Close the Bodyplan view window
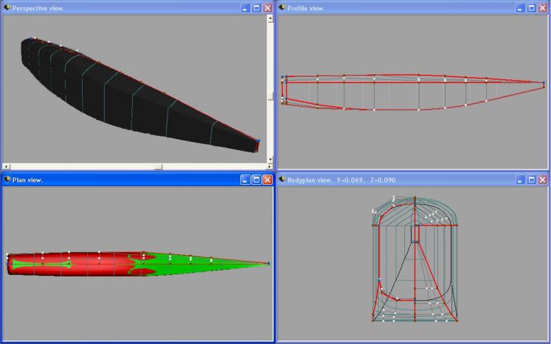 (x=543, y=180)
